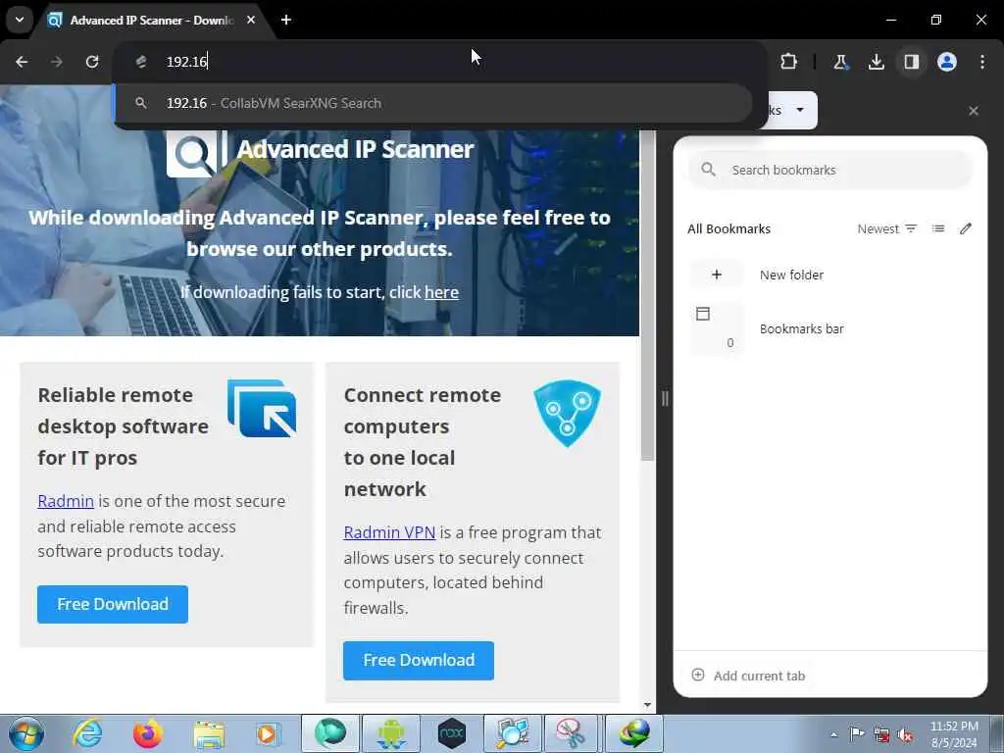Image resolution: width=1004 pixels, height=753 pixels.
Task: Open the profile avatar menu
Action: 947,62
